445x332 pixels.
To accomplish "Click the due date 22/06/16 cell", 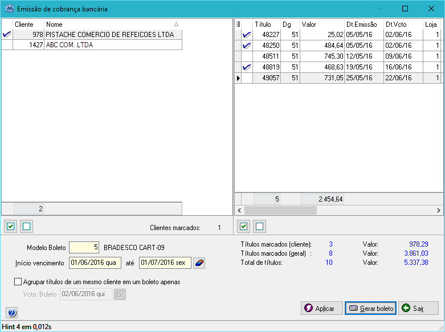I will [x=403, y=78].
